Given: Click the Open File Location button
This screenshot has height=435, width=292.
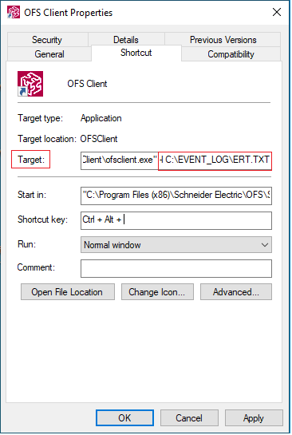Looking at the screenshot, I should click(x=68, y=292).
